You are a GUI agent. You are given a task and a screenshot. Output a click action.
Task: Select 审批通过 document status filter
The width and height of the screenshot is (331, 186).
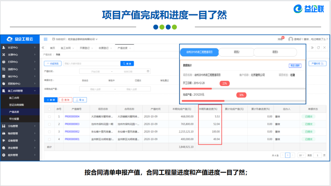165,81
